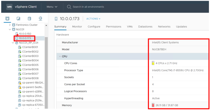Viewport: 211px width, 110px height.
Task: Click the 26.11 GB / 31.87 GB memory value
Action: [x=167, y=105]
